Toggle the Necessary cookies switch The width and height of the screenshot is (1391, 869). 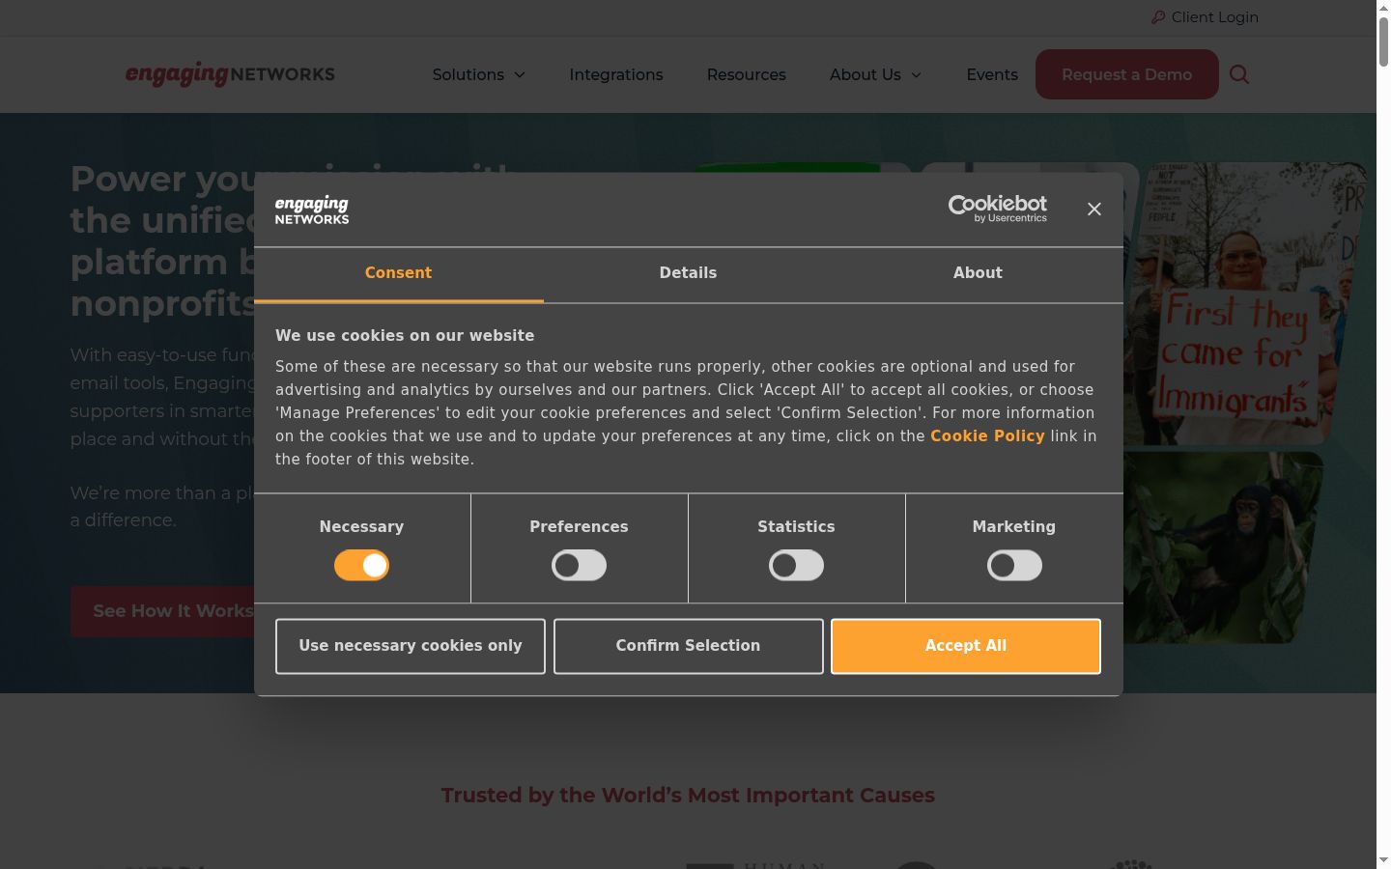pyautogui.click(x=361, y=566)
